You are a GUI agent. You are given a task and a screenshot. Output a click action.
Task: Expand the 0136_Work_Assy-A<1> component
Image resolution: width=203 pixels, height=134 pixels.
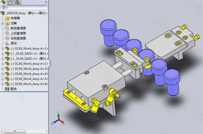click(x=3, y=49)
